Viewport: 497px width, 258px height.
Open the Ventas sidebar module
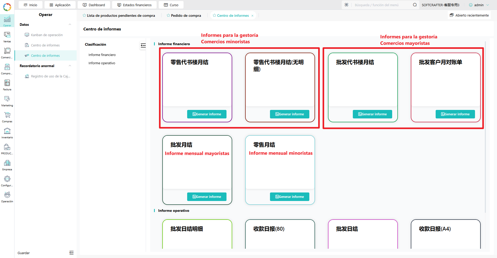tap(7, 37)
